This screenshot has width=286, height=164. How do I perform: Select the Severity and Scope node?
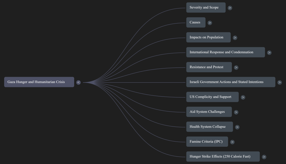(x=206, y=8)
